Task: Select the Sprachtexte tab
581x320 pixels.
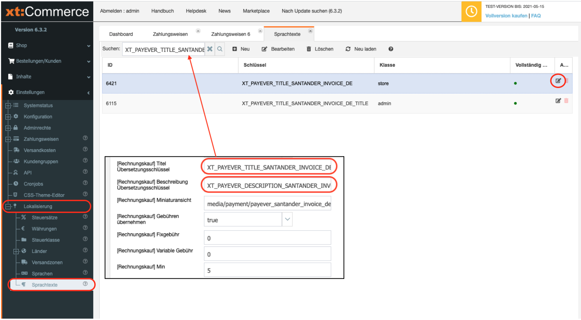Action: (x=287, y=34)
